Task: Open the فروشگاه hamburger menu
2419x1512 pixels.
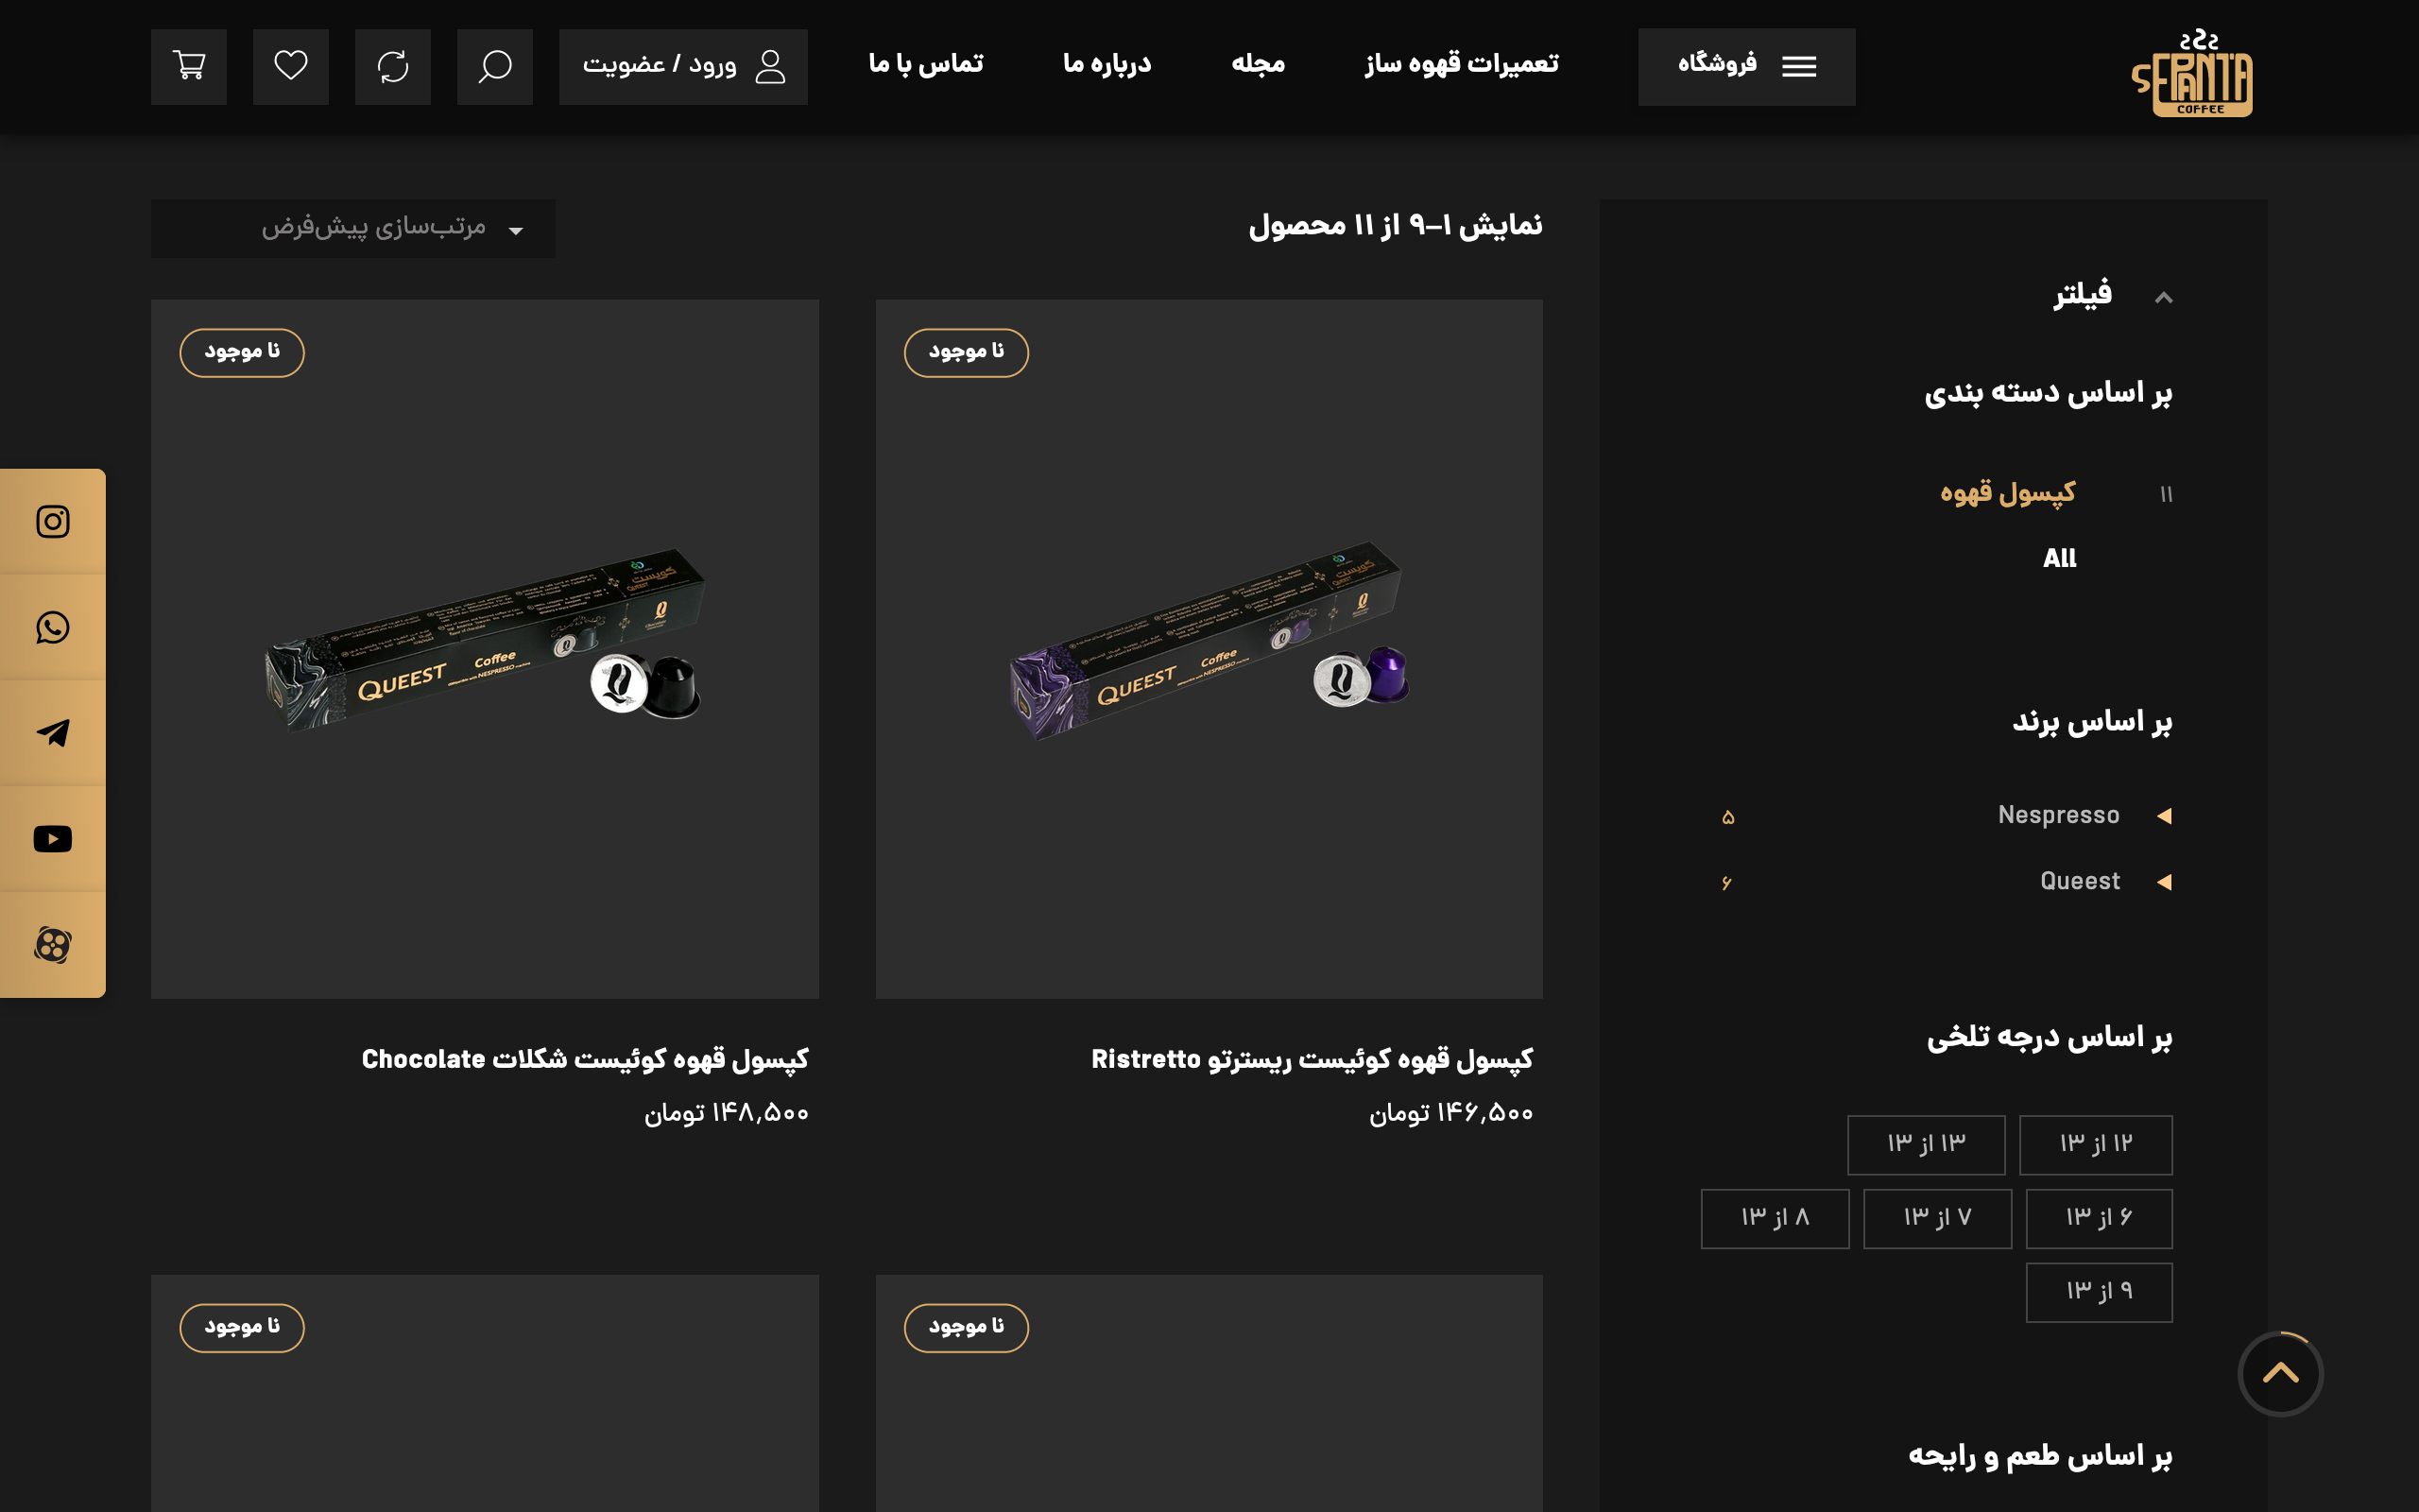Action: [x=1746, y=67]
